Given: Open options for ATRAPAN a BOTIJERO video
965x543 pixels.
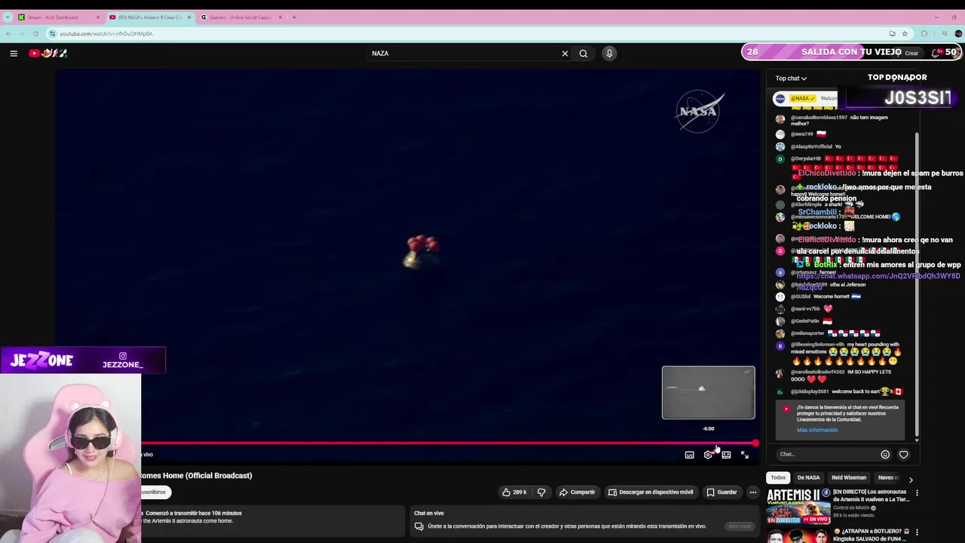Looking at the screenshot, I should coord(917,532).
